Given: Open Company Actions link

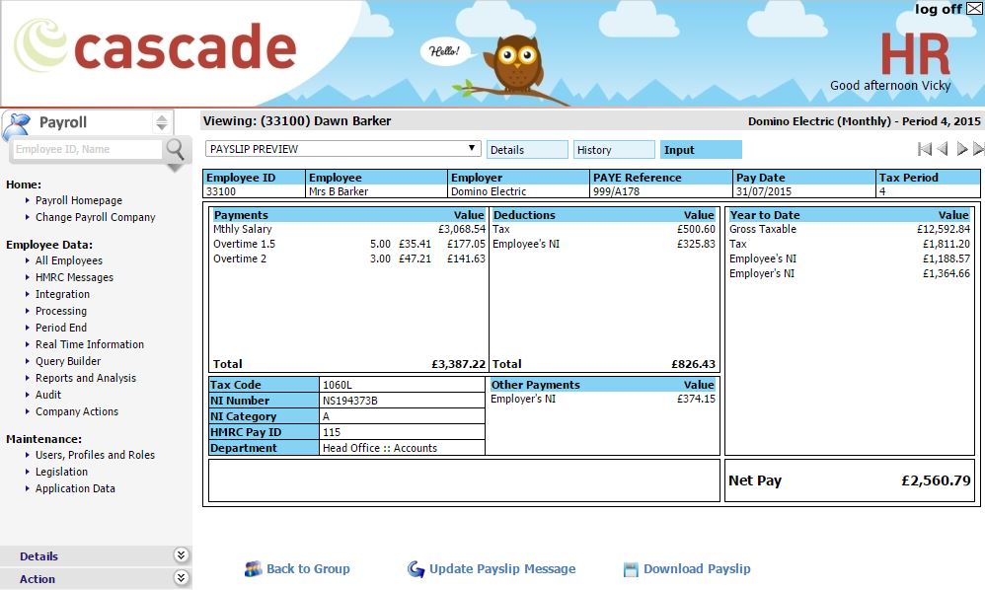Looking at the screenshot, I should 77,411.
